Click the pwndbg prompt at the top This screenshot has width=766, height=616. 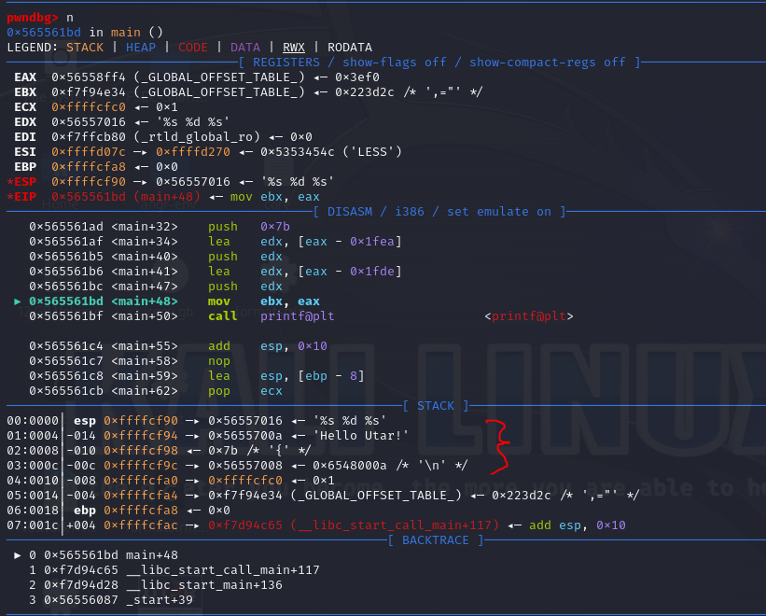[x=33, y=18]
